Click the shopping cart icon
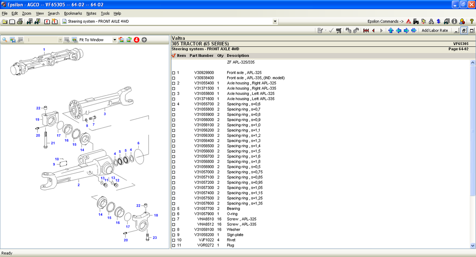Image resolution: width=476 pixels, height=257 pixels. tap(339, 30)
